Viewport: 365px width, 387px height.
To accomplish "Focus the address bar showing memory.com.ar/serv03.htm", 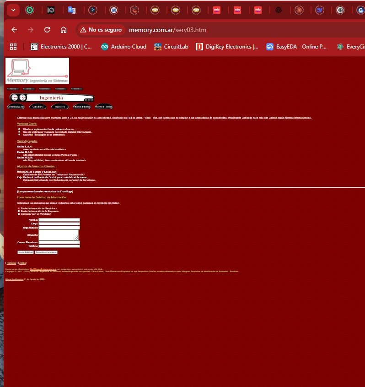I will point(167,30).
